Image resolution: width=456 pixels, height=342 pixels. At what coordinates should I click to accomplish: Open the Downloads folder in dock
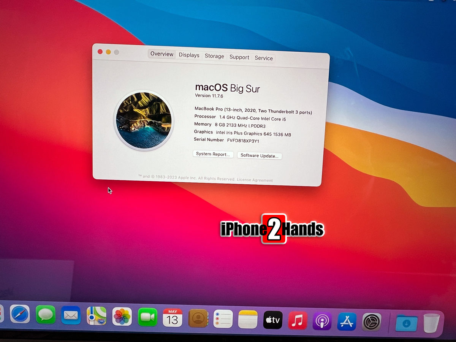pos(407,323)
